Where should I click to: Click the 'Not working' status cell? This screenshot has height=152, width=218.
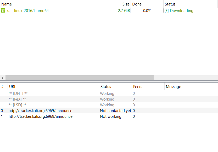[111, 116]
